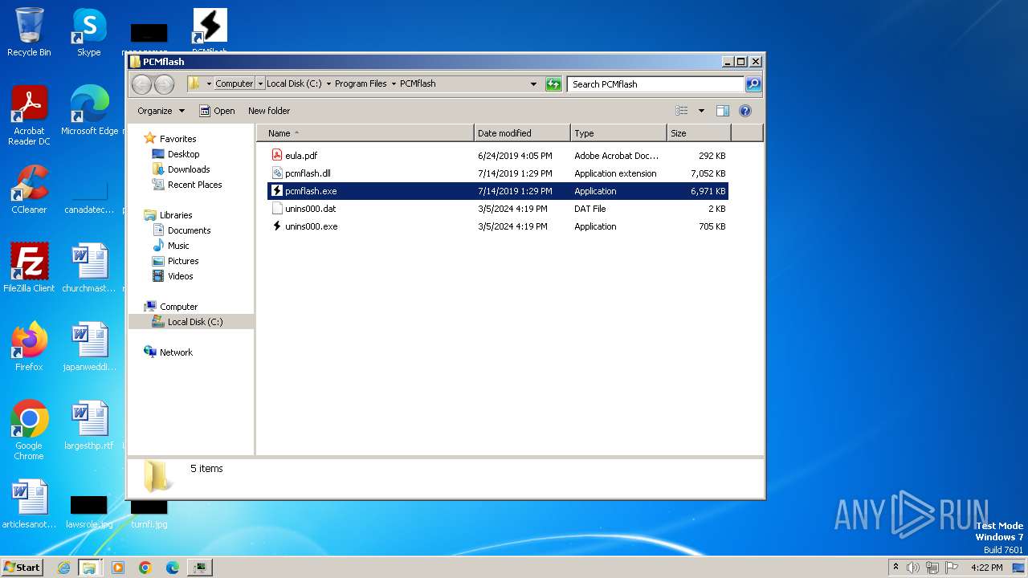Screen dimensions: 1028x578
Task: Open the change-view options dropdown arrow
Action: coord(701,111)
